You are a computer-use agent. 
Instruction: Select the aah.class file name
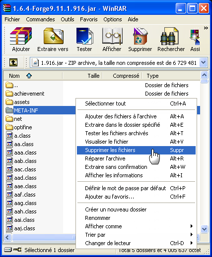(25, 211)
